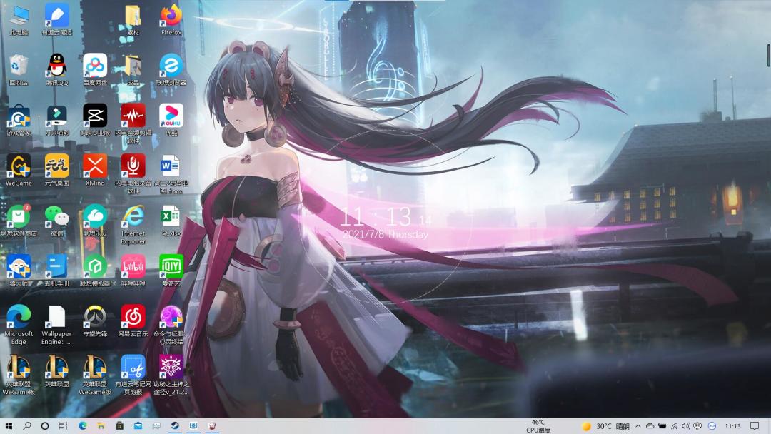Open the Windows Start menu
The image size is (771, 434).
point(9,425)
